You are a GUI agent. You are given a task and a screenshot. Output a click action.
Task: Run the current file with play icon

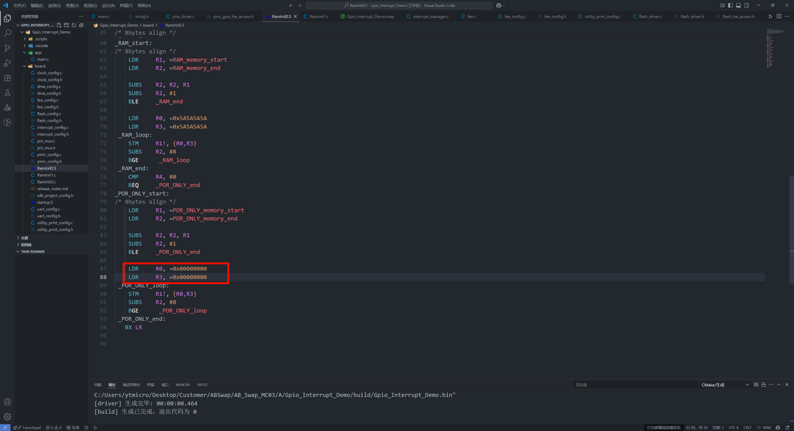coord(770,17)
